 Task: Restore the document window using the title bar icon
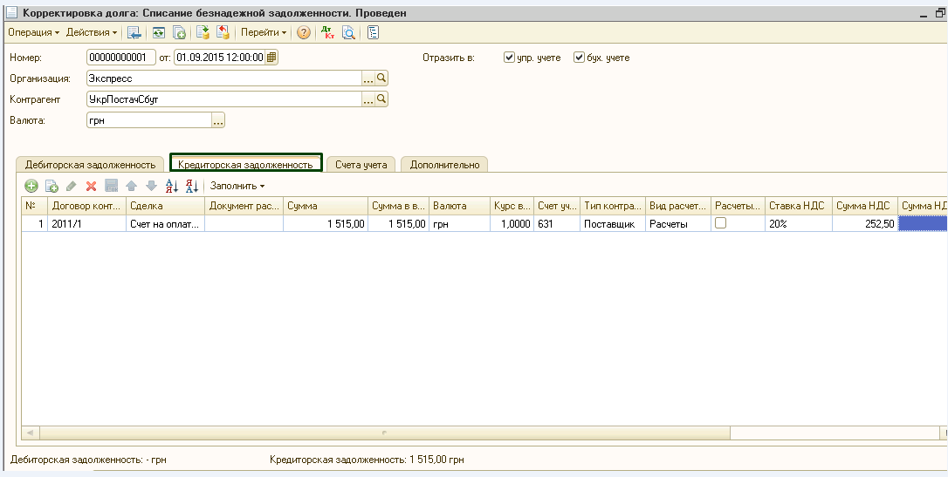pos(940,12)
